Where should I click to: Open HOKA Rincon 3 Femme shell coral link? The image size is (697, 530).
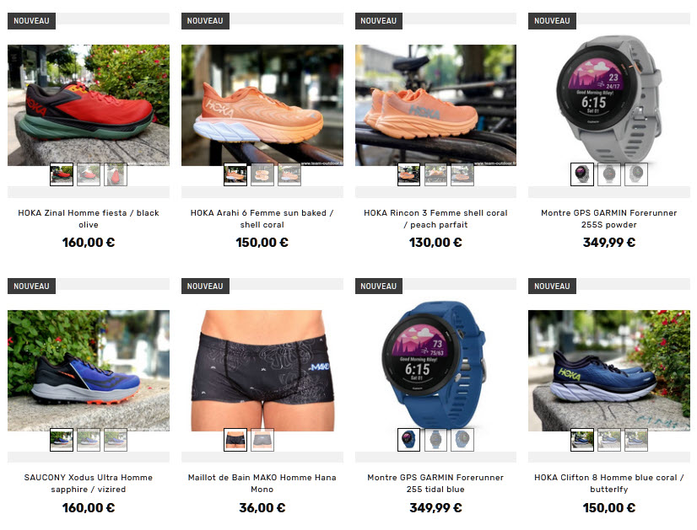tap(435, 218)
